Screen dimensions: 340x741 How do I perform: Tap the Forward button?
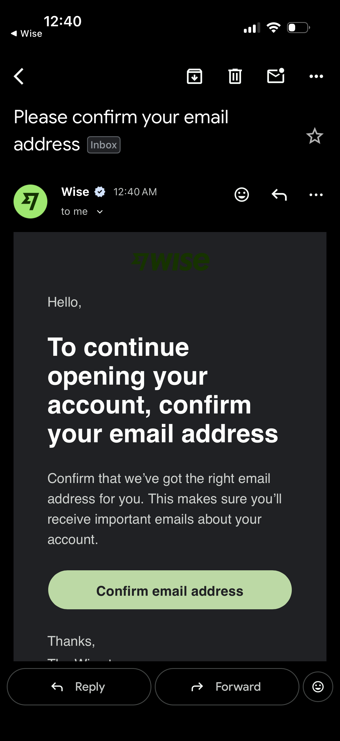pos(227,687)
